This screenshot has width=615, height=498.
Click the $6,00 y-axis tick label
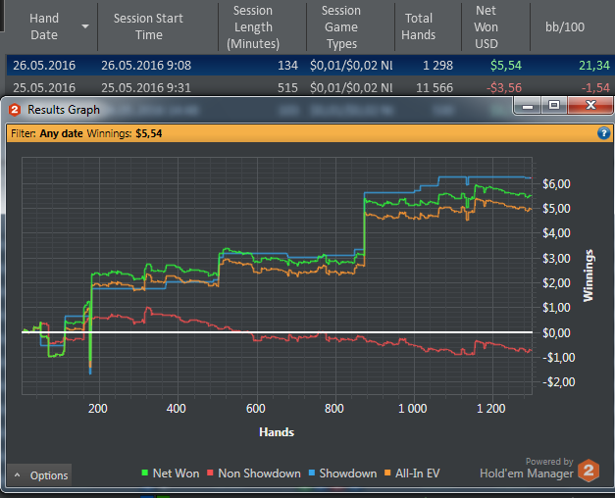pos(556,183)
